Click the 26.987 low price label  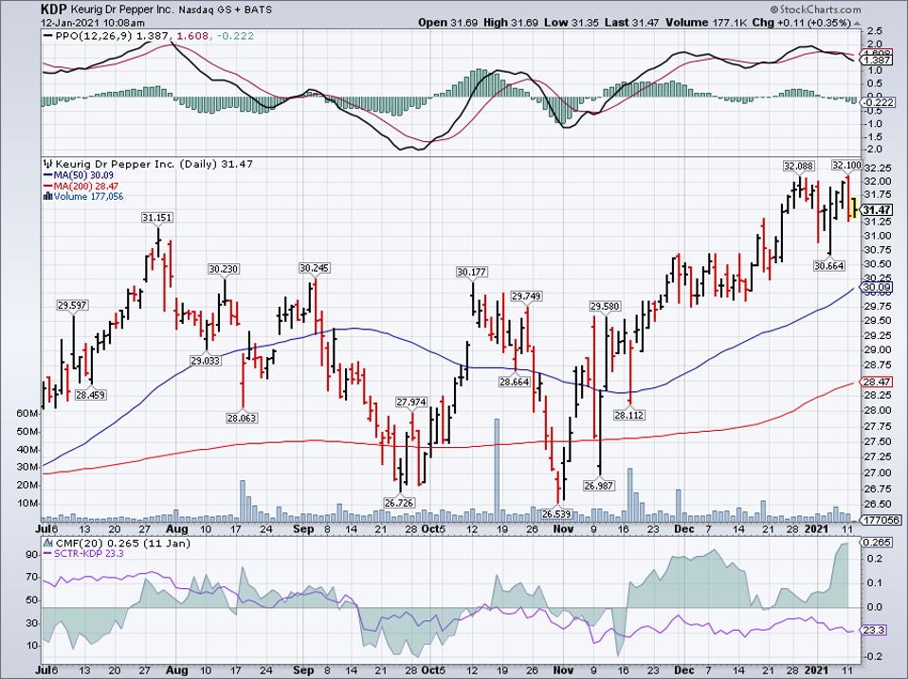(599, 486)
